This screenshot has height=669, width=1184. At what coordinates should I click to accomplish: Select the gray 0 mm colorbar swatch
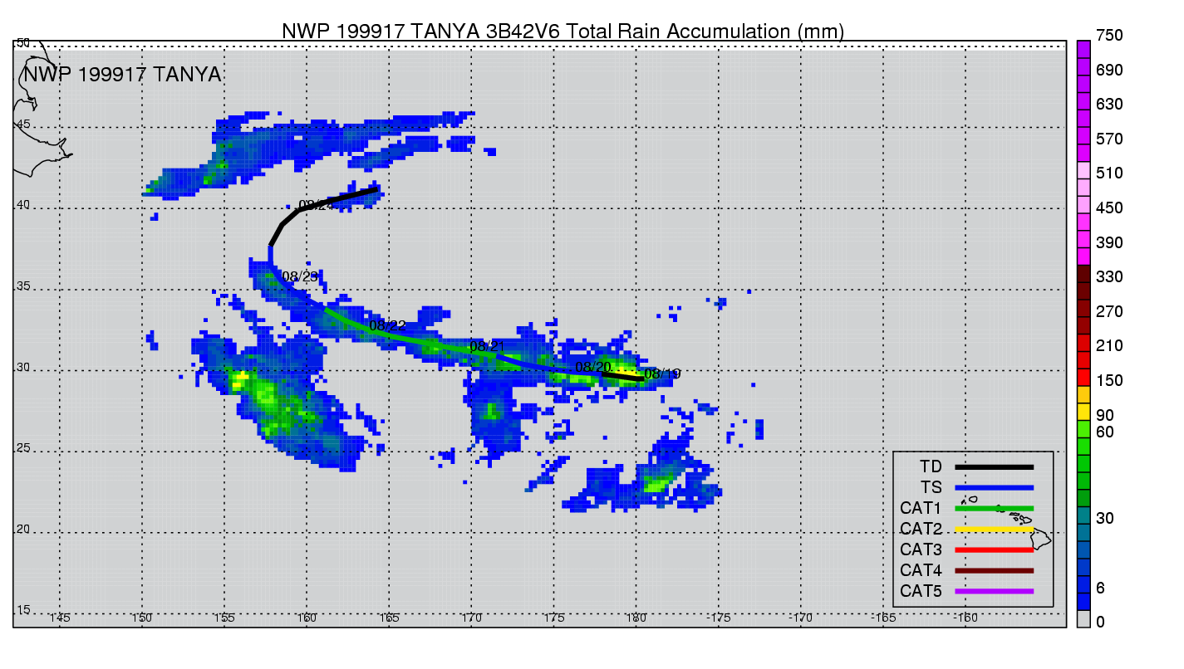point(1083,619)
